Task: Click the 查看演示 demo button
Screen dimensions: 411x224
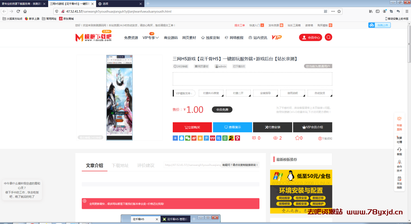Action: (x=232, y=127)
